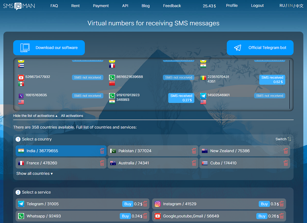307x223 pixels.
Task: Switch language to Chinese
Action: point(299,6)
